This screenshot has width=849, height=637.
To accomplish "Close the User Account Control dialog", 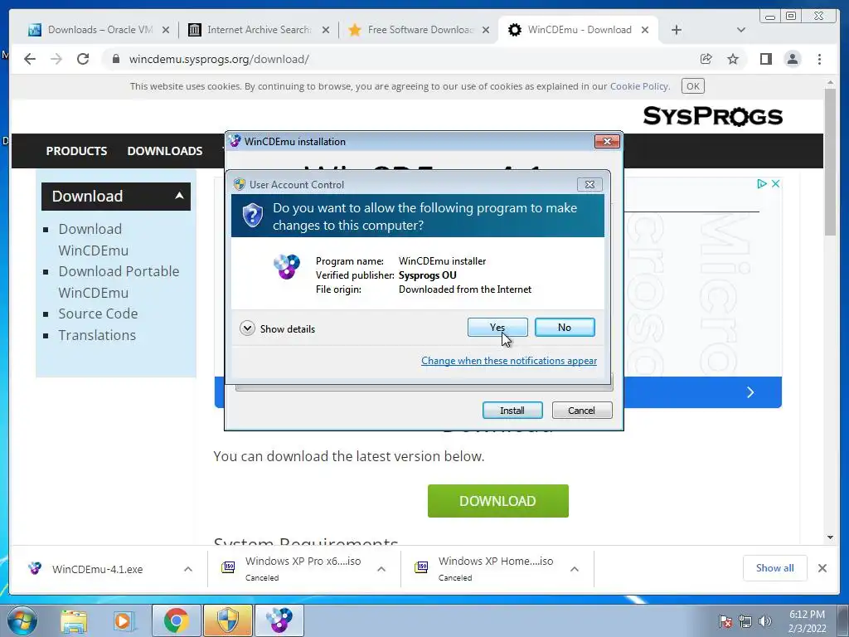I will tap(589, 185).
